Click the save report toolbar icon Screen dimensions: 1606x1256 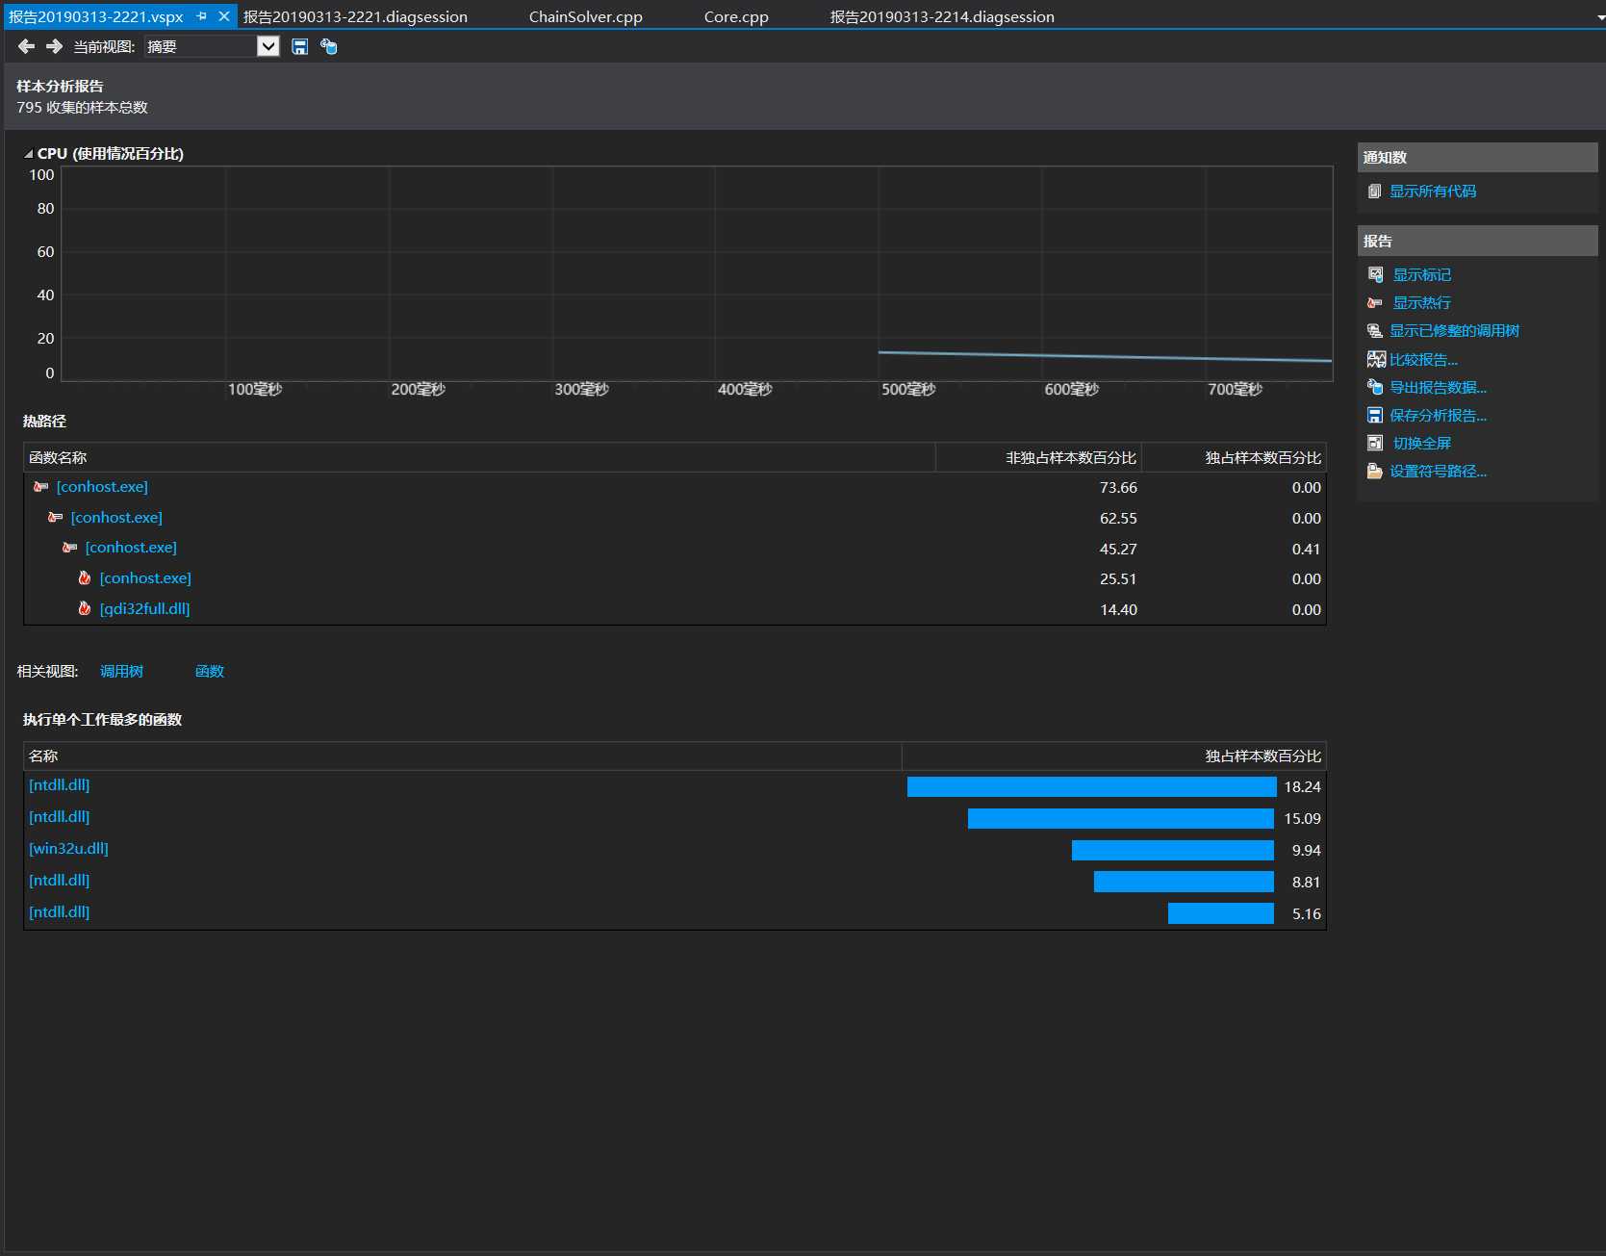coord(300,46)
